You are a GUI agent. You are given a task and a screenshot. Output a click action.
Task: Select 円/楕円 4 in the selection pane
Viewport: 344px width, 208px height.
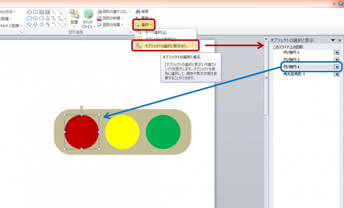(x=291, y=67)
